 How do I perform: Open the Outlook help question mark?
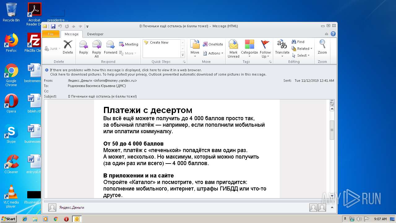point(333,34)
